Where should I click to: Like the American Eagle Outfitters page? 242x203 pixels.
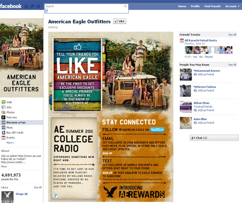tap(120, 21)
